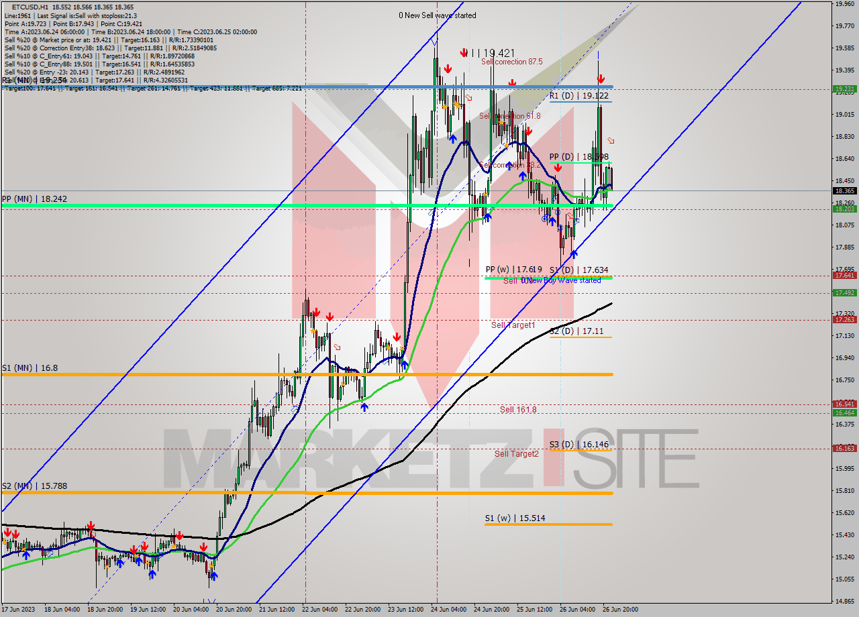This screenshot has width=859, height=617.
Task: Click the 'PP (MN) | 18.242' label
Action: point(34,199)
